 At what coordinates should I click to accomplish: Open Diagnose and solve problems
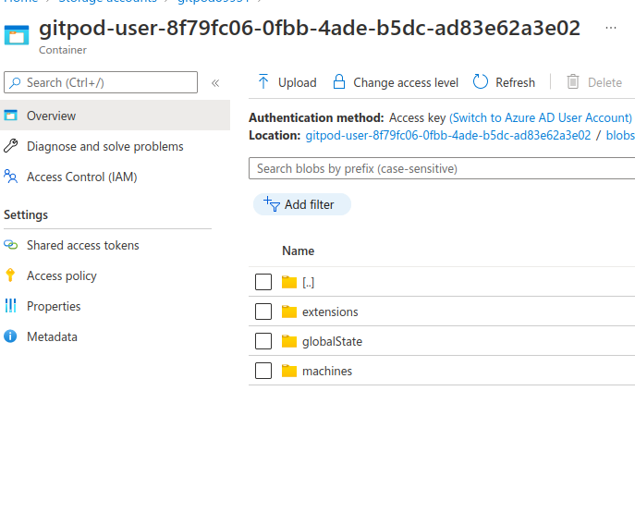pyautogui.click(x=104, y=146)
